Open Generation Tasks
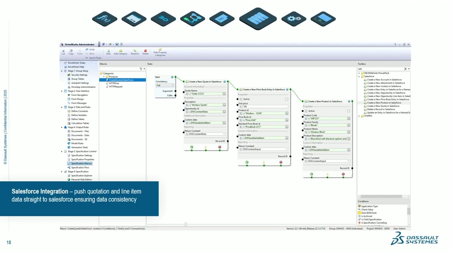Viewport: 452px width, 254px height. [x=79, y=147]
